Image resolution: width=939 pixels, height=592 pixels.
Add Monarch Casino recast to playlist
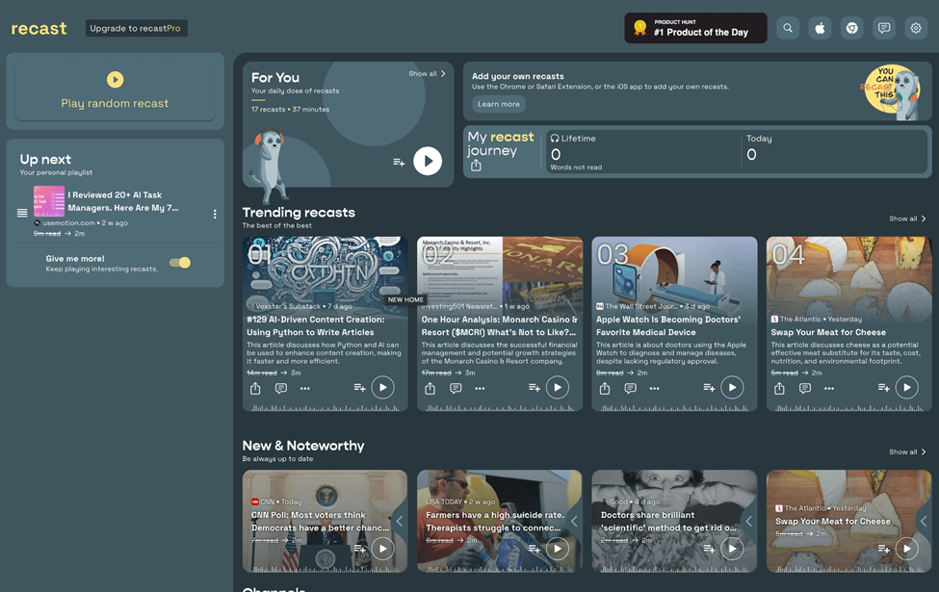[x=534, y=388]
